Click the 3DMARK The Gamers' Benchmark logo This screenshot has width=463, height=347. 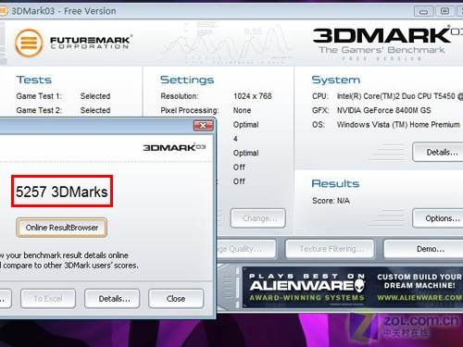387,43
